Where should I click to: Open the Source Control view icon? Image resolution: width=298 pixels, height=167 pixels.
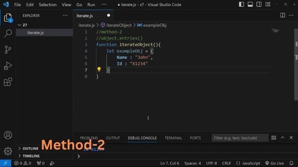[8, 50]
